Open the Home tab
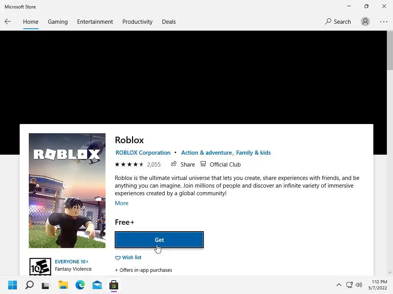This screenshot has width=393, height=294. point(31,22)
